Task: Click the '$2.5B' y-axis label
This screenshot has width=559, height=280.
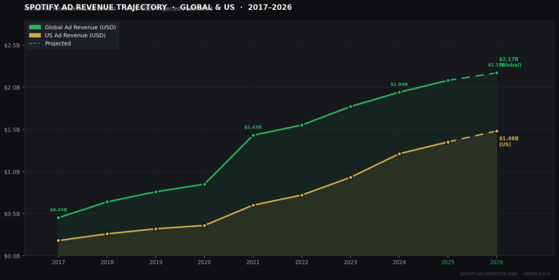Action: (12, 45)
